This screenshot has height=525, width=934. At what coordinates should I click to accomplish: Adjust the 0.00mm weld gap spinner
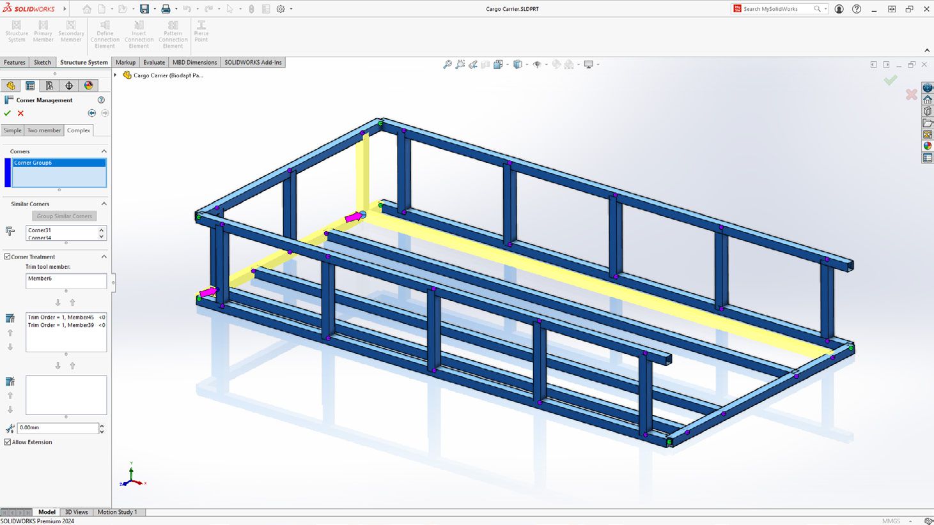coord(100,428)
